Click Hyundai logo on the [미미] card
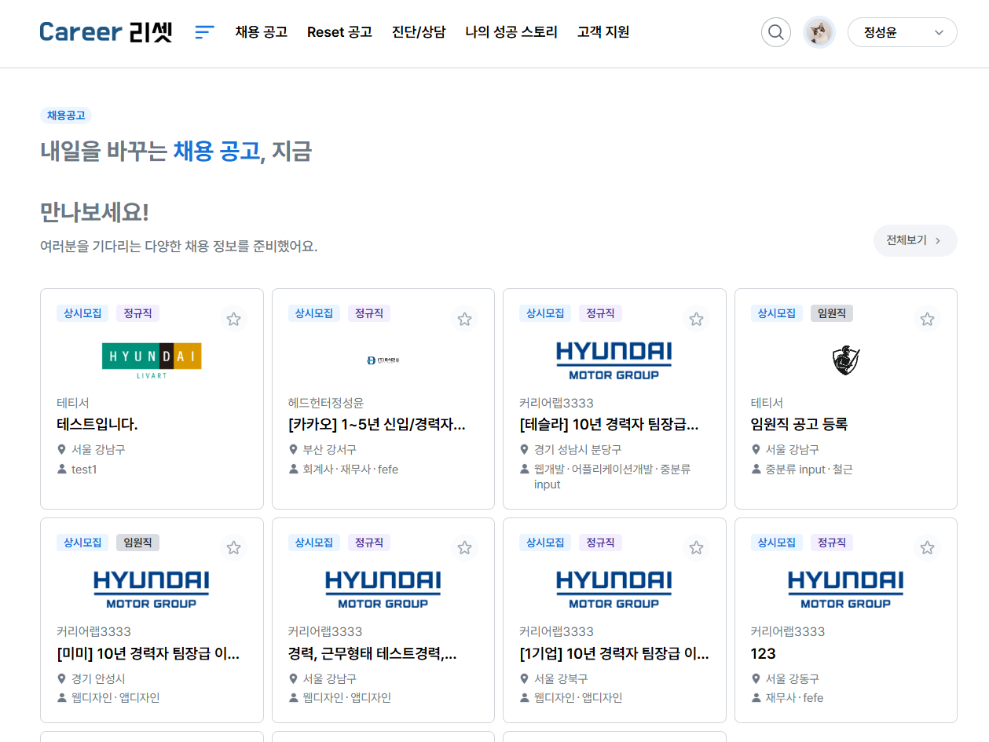The width and height of the screenshot is (989, 742). 152,590
